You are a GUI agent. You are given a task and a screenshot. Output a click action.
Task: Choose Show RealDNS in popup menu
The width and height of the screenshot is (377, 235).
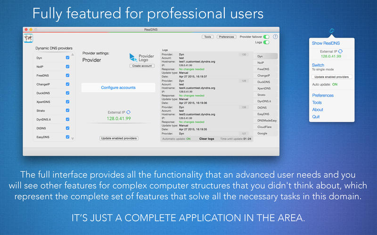point(326,43)
